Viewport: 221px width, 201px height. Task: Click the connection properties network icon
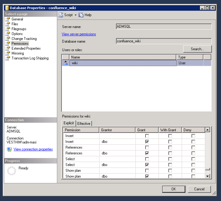click(x=9, y=149)
